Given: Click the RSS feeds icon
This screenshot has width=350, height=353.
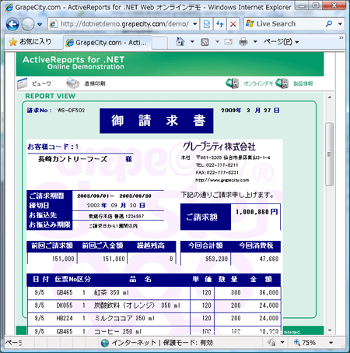Looking at the screenshot, I should 205,42.
